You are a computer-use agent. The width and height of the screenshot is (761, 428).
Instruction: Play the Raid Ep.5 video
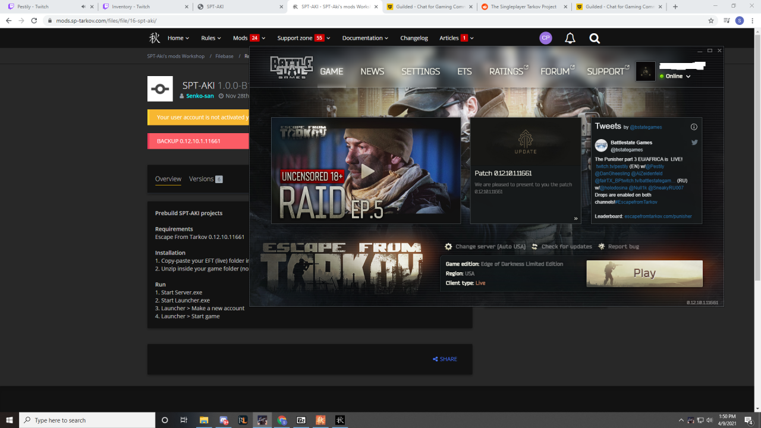point(367,172)
